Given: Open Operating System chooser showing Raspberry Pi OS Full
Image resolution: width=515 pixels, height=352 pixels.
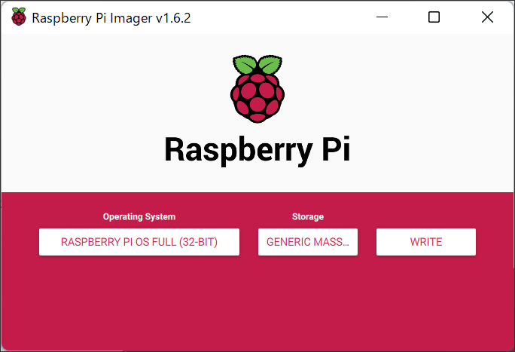Looking at the screenshot, I should click(139, 242).
